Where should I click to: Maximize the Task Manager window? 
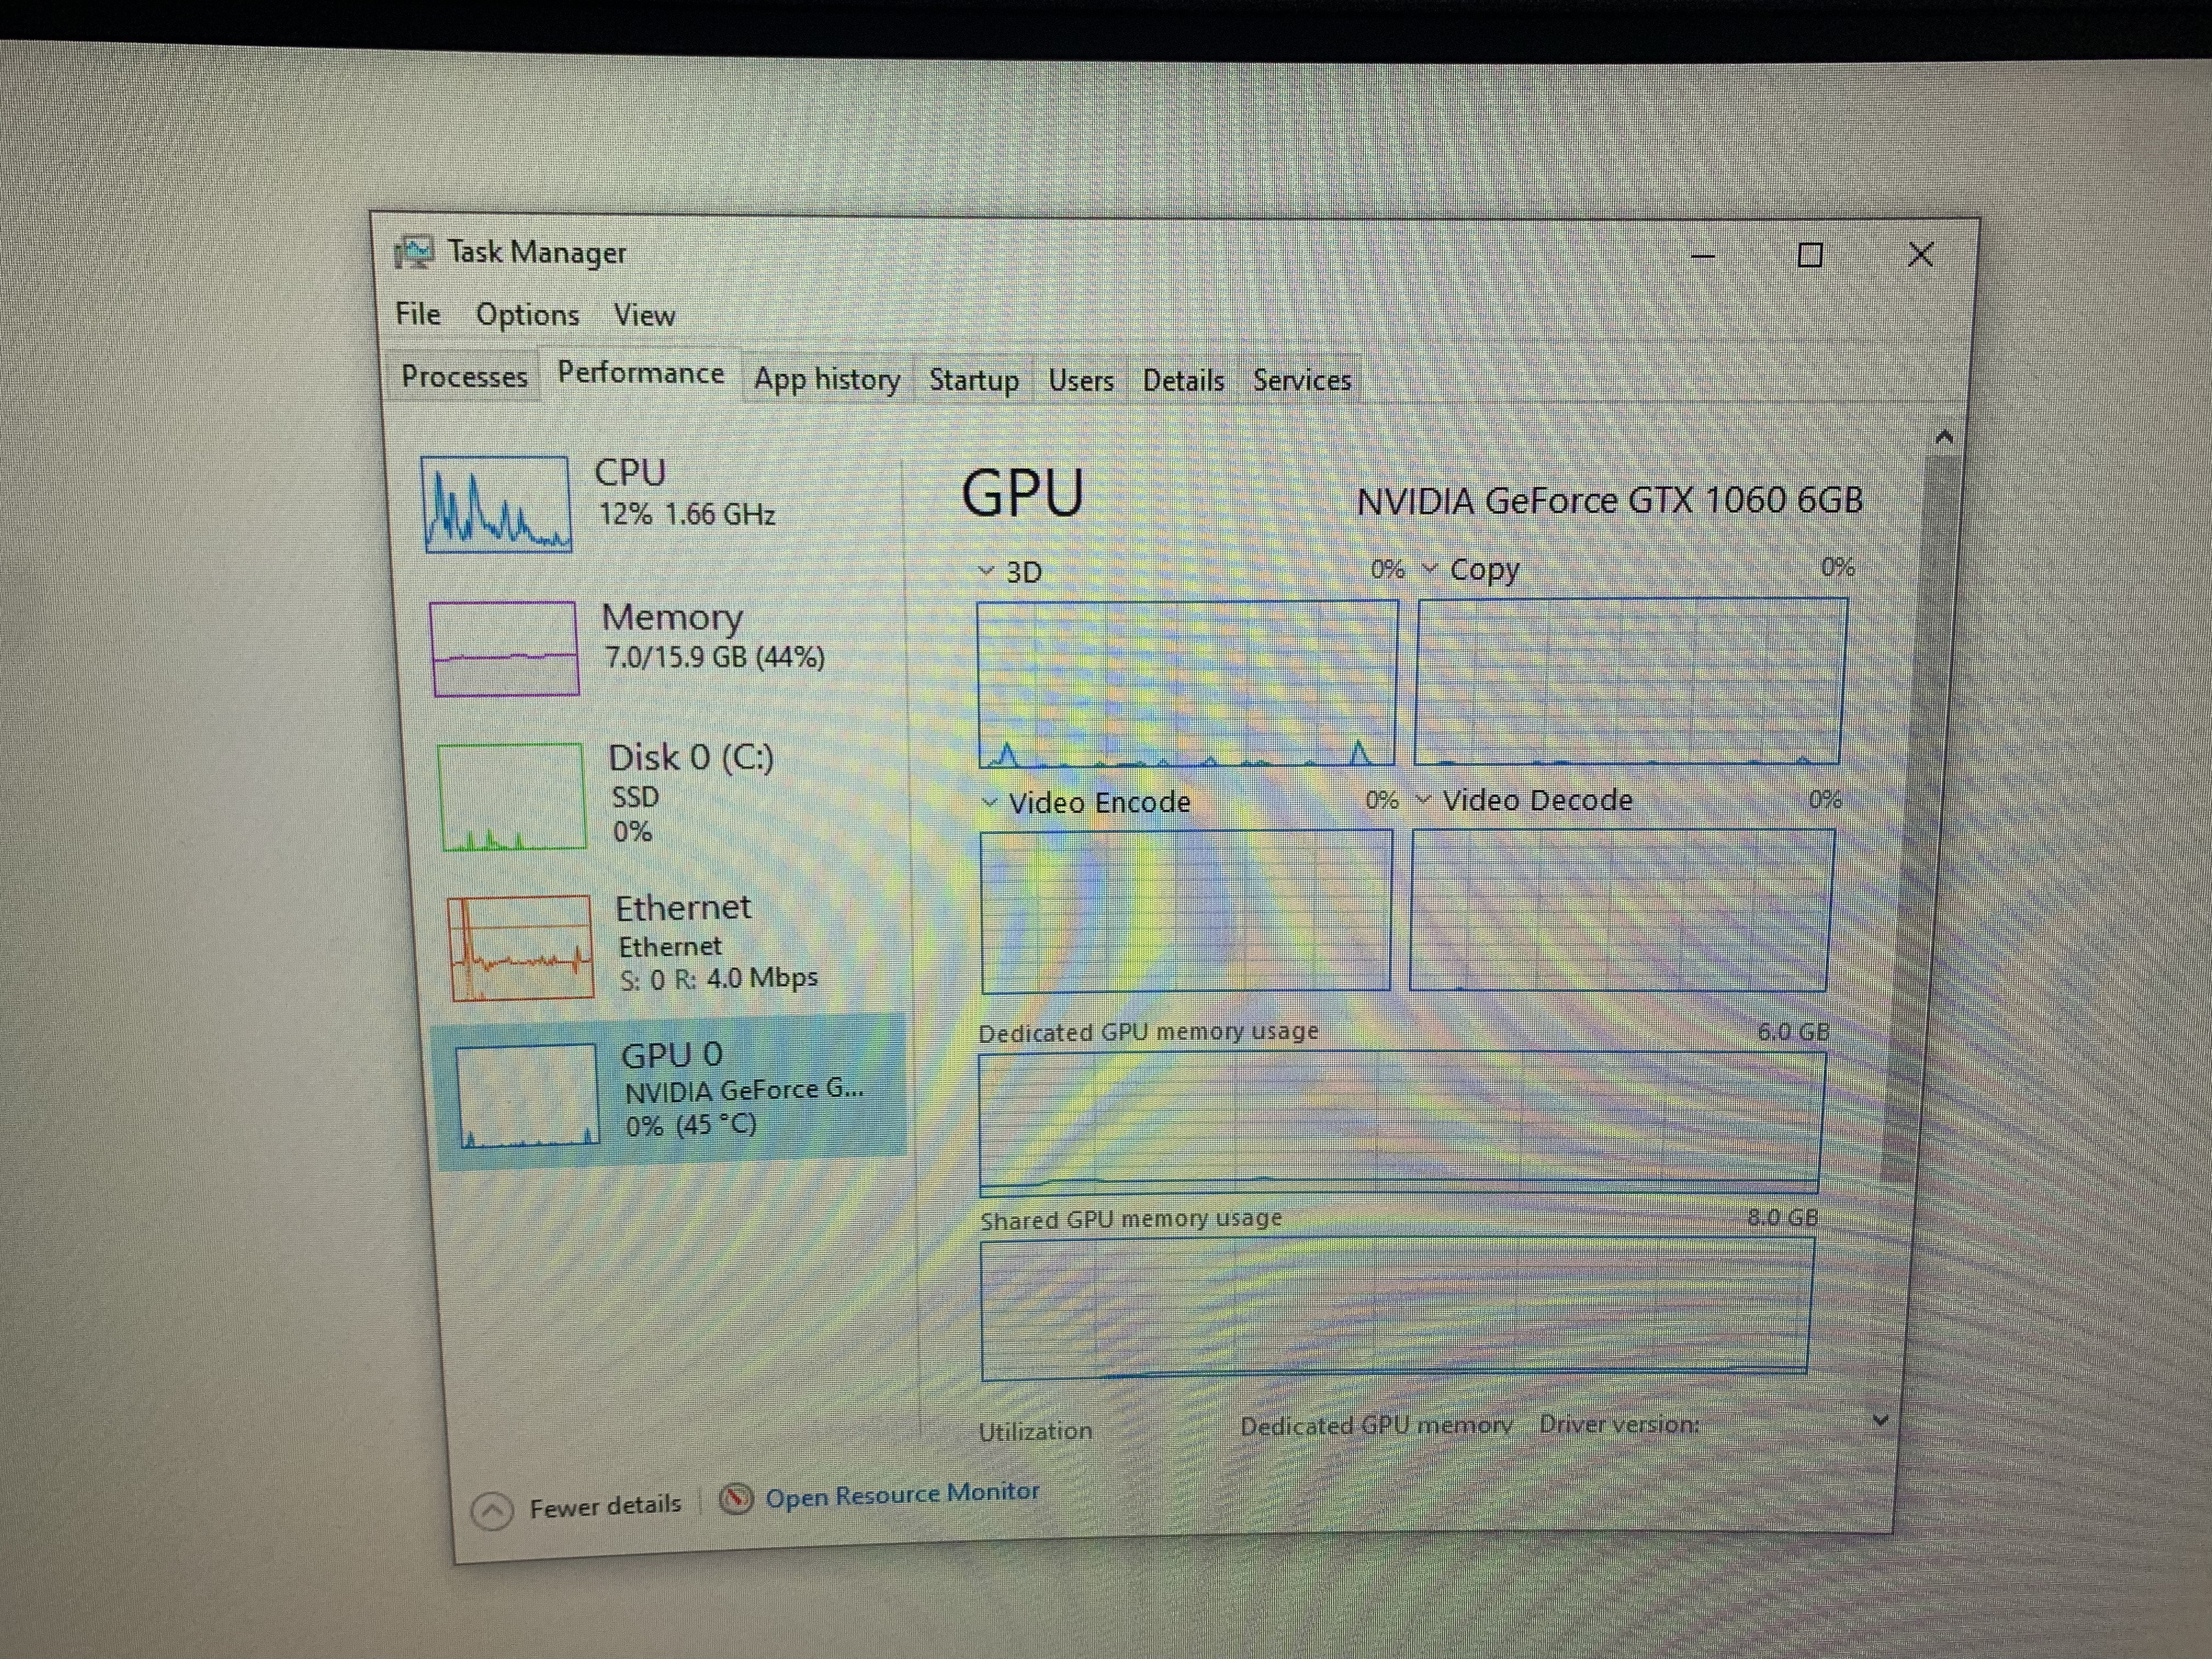1810,255
